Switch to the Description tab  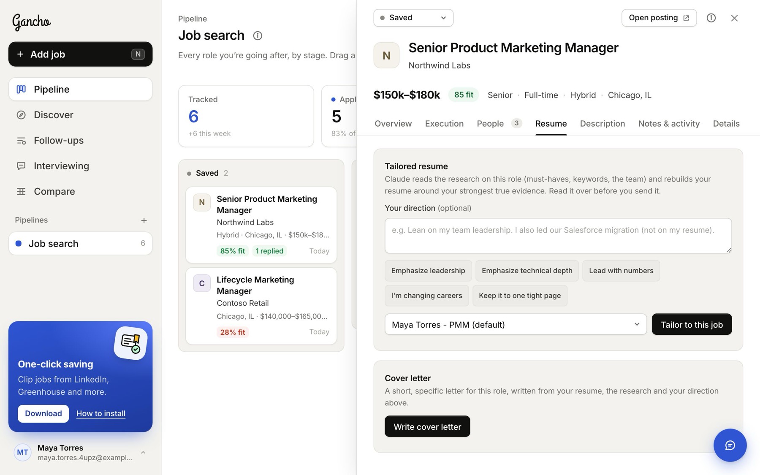click(602, 124)
